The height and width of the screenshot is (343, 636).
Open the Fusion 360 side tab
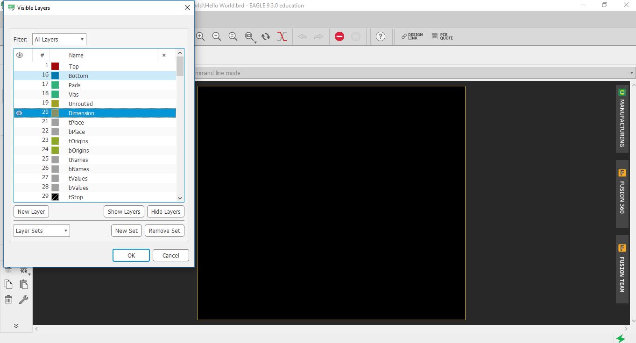click(x=622, y=194)
